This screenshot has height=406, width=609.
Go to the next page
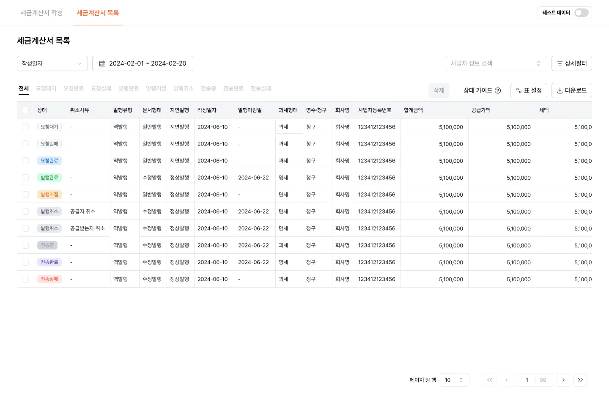tap(563, 380)
